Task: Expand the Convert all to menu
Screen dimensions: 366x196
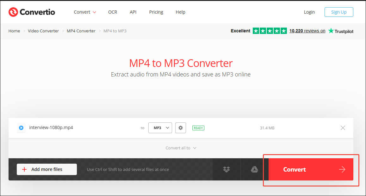Action: 181,148
